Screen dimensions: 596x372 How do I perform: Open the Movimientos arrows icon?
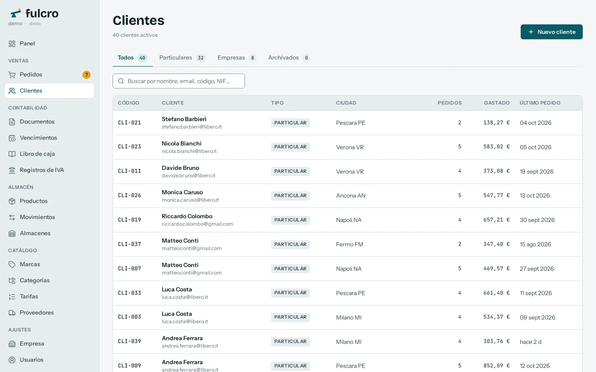coord(12,217)
